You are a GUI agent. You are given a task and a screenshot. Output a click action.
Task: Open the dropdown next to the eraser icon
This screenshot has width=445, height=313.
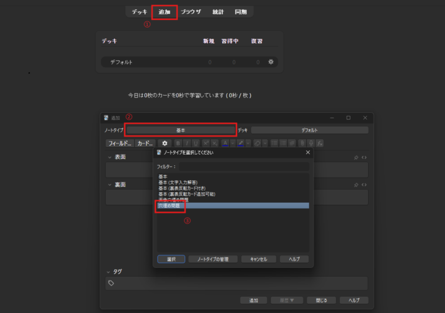pyautogui.click(x=265, y=143)
